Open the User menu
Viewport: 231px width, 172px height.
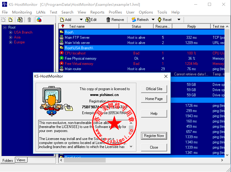130,12
